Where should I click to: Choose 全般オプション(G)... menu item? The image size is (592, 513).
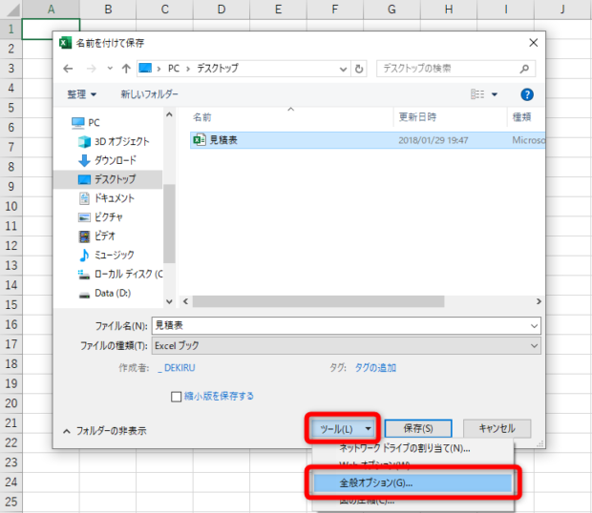tap(412, 483)
